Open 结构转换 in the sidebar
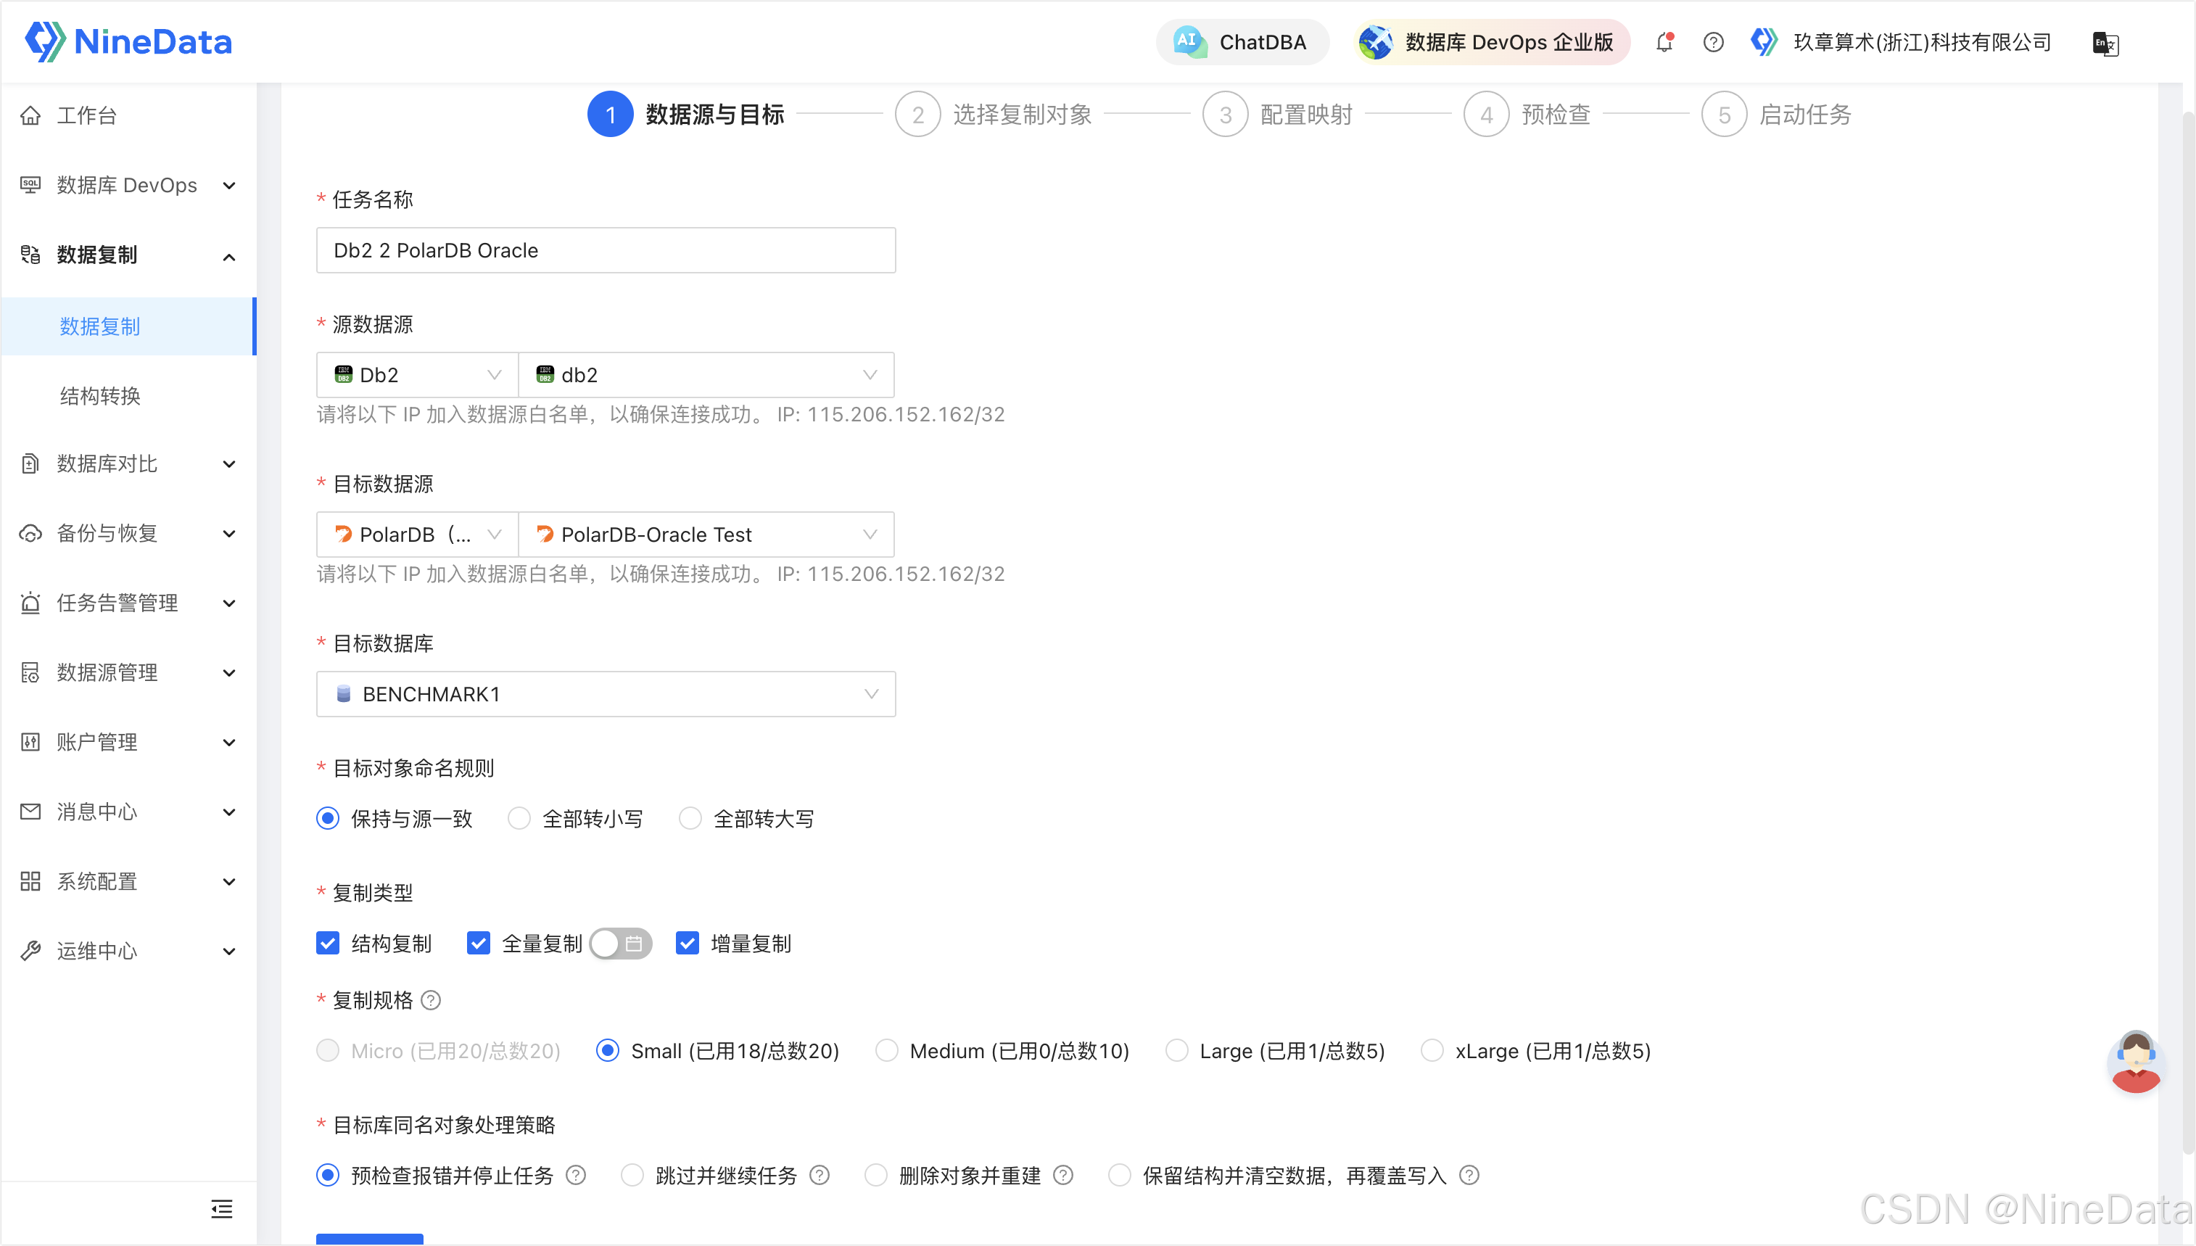 point(100,395)
